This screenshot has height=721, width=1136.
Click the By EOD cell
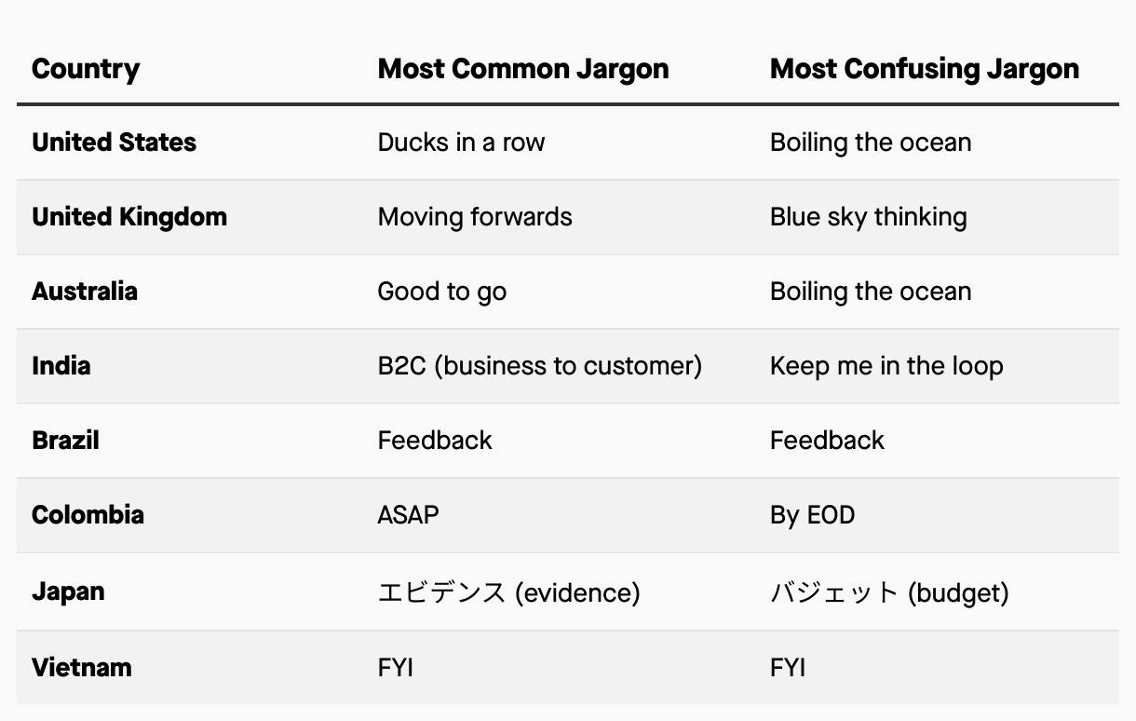[x=812, y=515]
